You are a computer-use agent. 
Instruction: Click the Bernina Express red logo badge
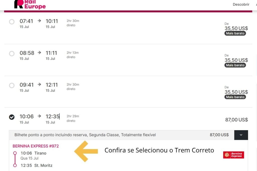pos(234,155)
